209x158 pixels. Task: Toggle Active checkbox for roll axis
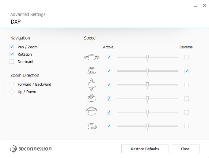(x=109, y=112)
